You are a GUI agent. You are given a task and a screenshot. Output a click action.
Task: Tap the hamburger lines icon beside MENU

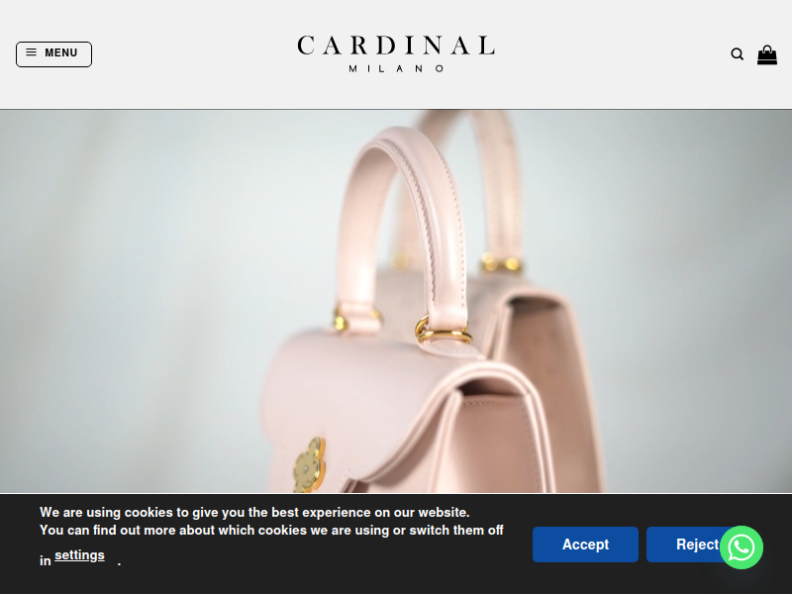(x=32, y=52)
